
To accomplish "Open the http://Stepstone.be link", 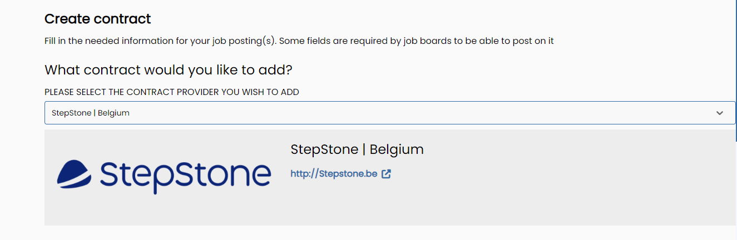I will coord(334,174).
